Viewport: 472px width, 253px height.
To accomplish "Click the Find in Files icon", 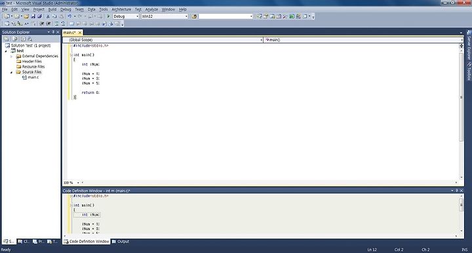I will tap(194, 16).
